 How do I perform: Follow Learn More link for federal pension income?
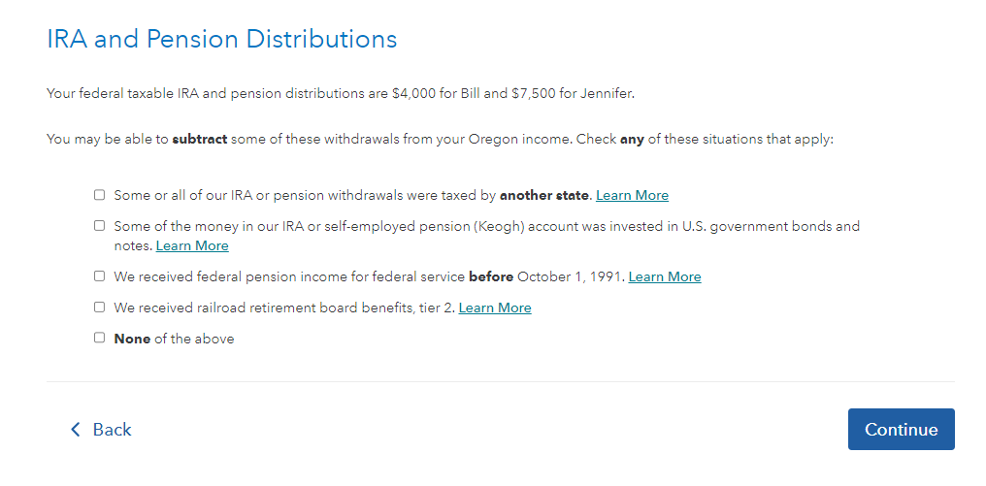[665, 276]
